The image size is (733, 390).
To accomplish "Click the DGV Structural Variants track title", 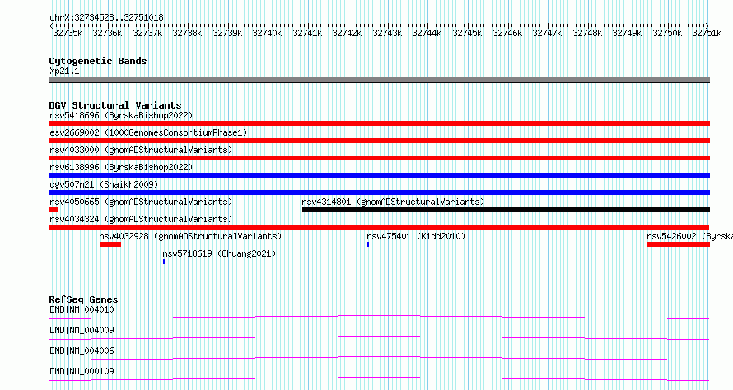I will pyautogui.click(x=115, y=105).
